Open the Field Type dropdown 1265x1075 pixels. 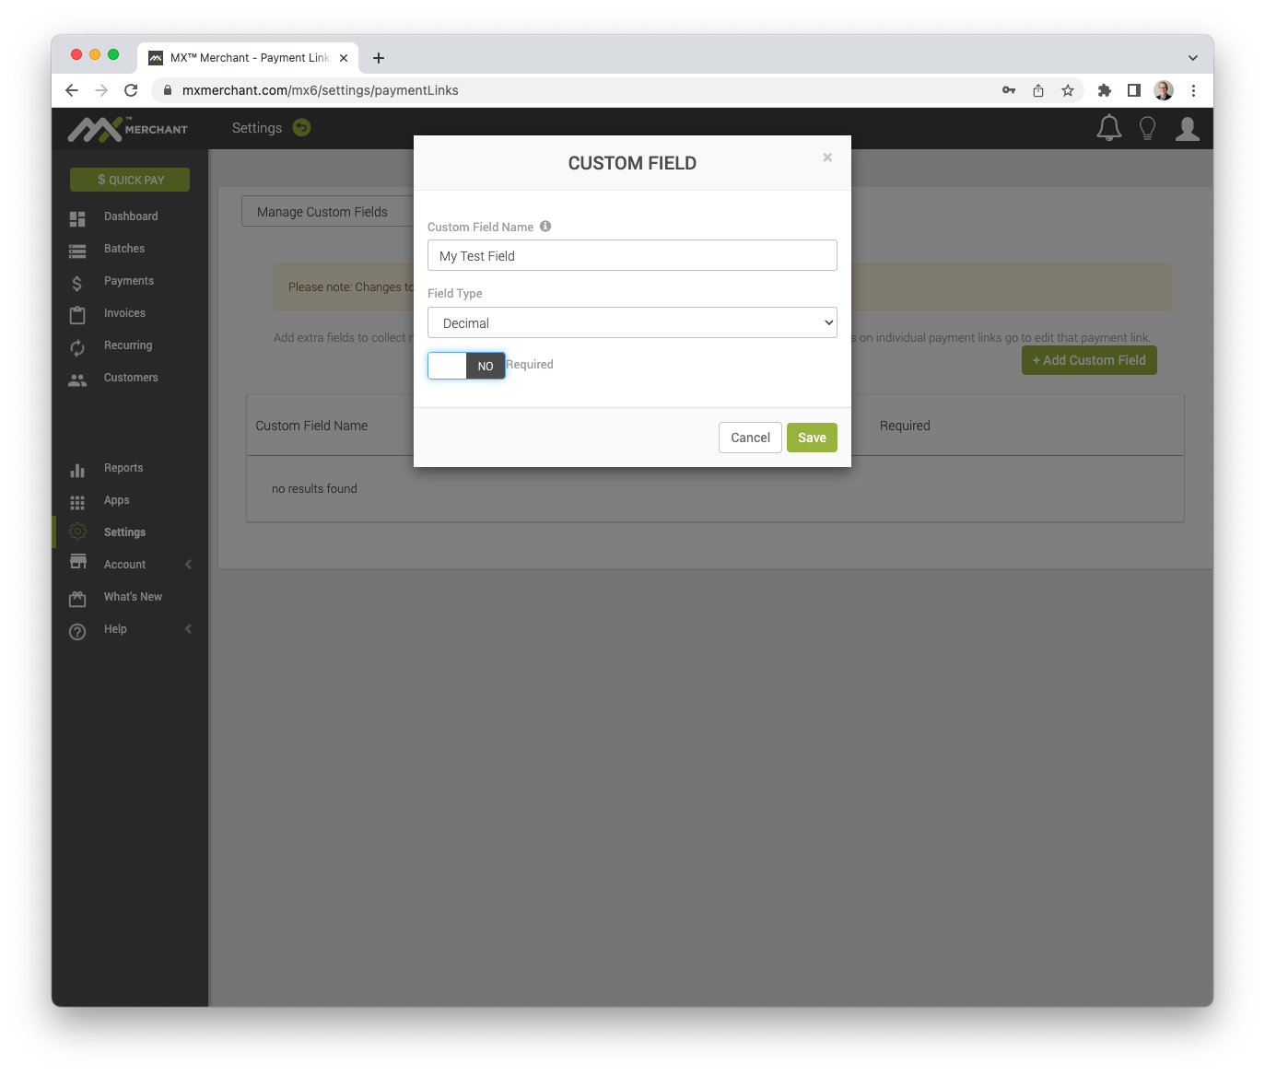[x=632, y=322]
